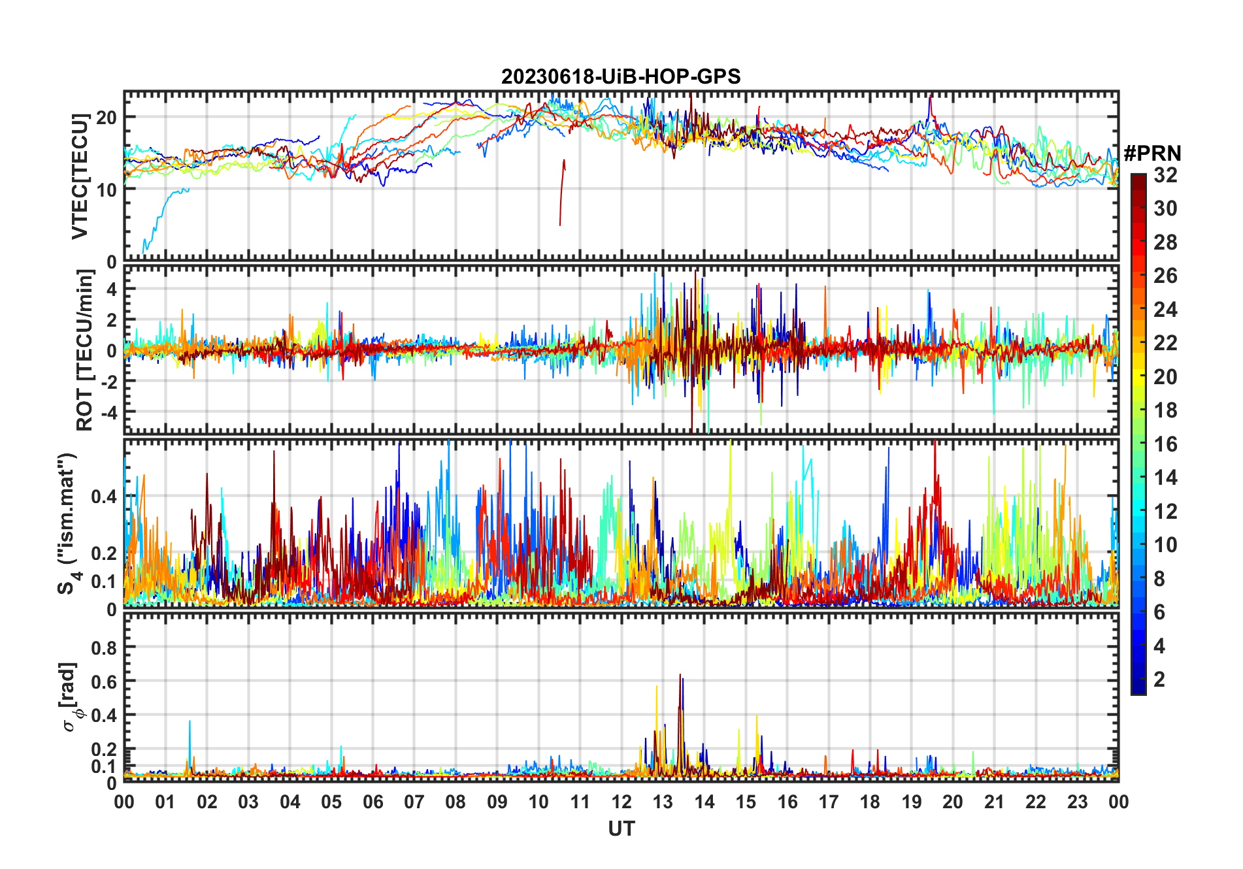Image resolution: width=1243 pixels, height=869 pixels.
Task: Click the sigma-phi [rad] axis label
Action: (72, 697)
